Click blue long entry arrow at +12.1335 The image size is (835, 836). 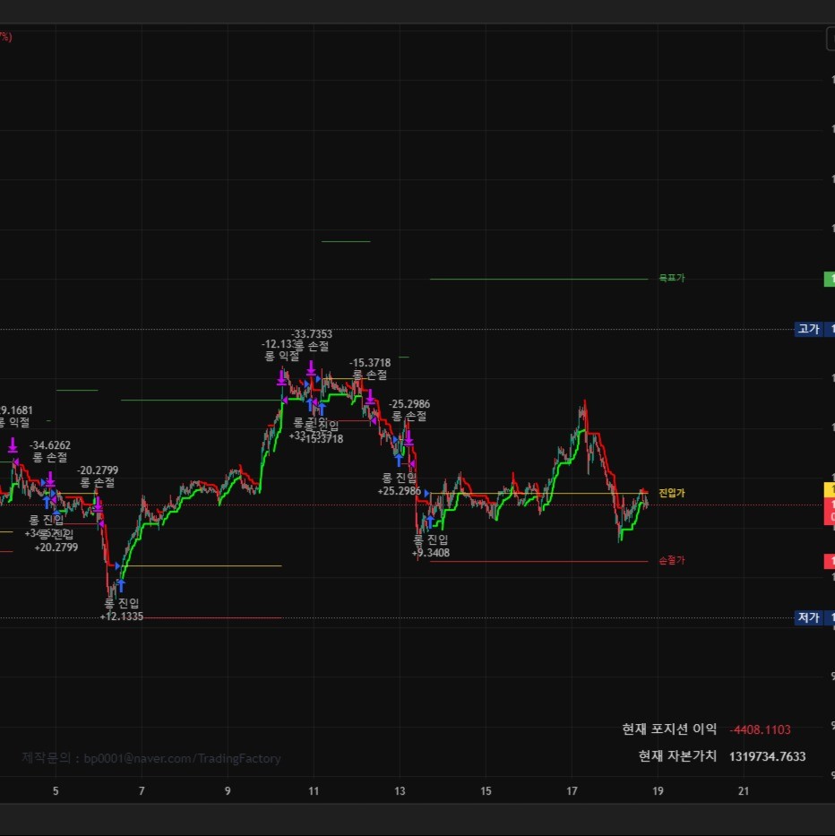(120, 586)
